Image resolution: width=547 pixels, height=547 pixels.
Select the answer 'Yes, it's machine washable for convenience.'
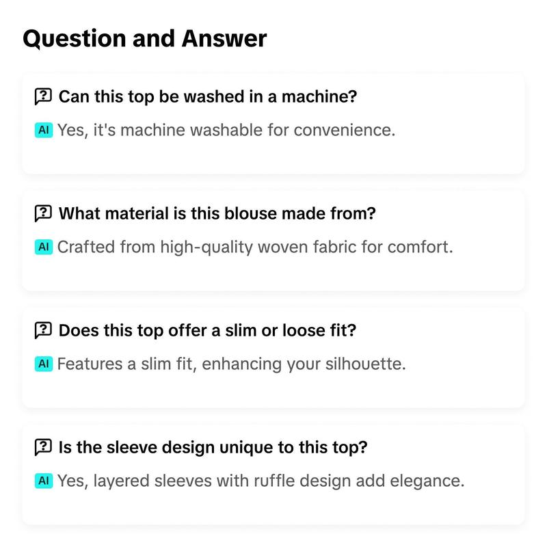pos(226,130)
